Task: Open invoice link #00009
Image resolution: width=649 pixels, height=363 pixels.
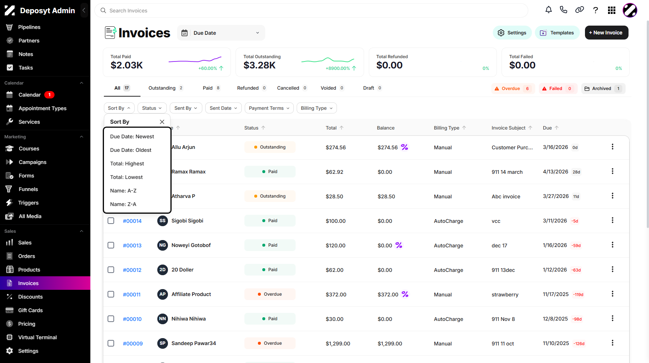Action: point(133,343)
